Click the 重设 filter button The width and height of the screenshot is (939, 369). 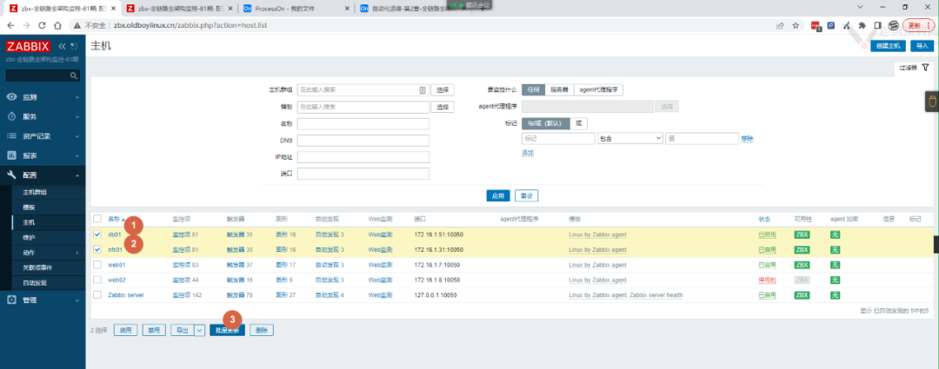coord(527,195)
